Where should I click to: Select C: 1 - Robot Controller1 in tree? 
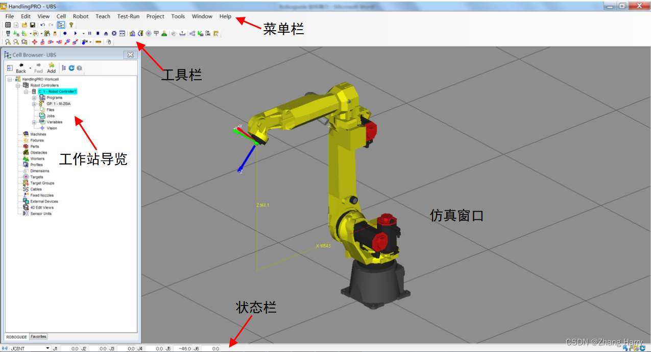point(57,91)
